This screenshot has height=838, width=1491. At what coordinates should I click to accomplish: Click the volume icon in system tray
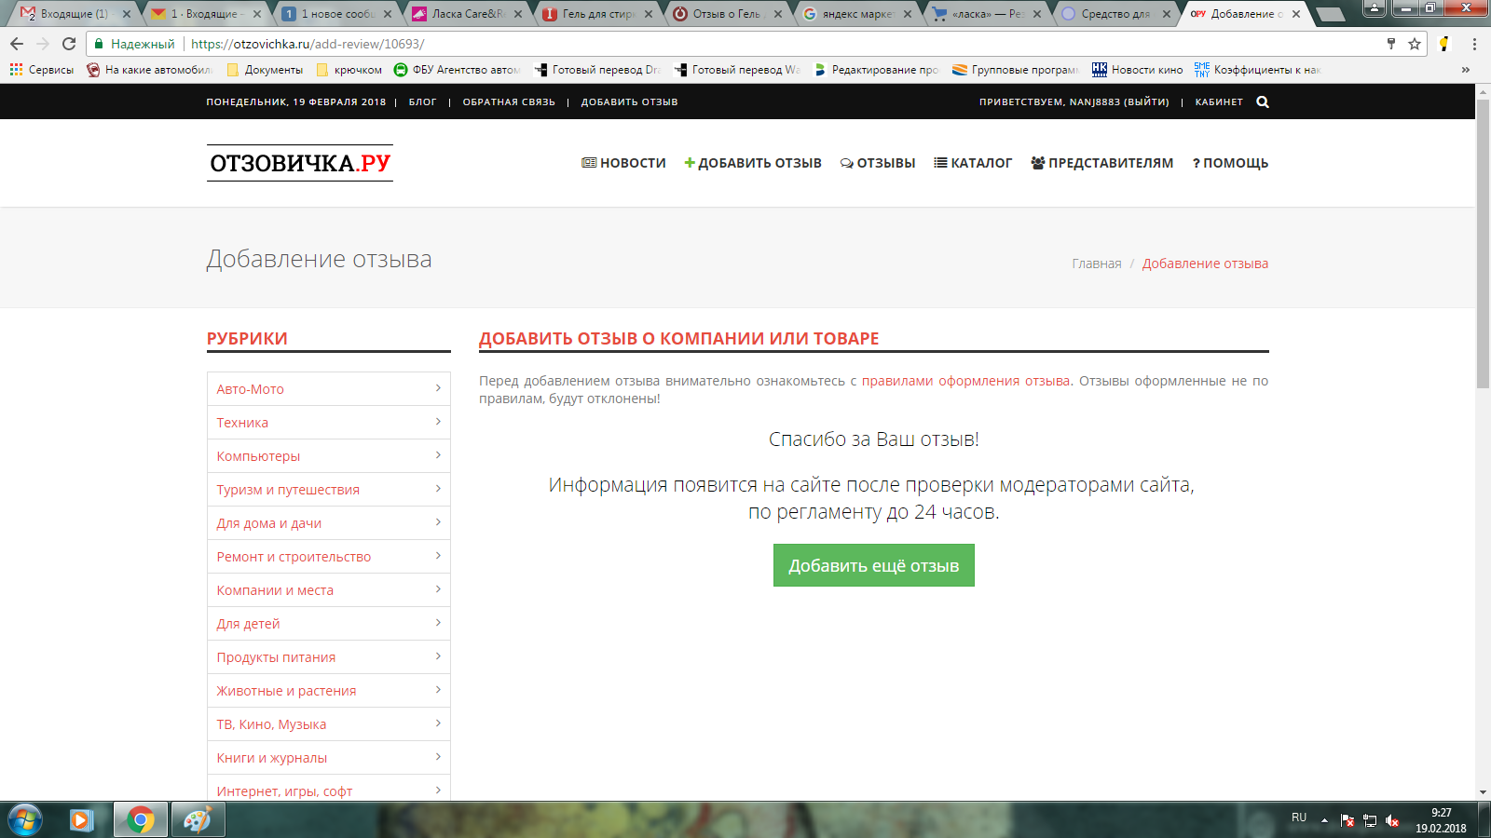point(1391,820)
